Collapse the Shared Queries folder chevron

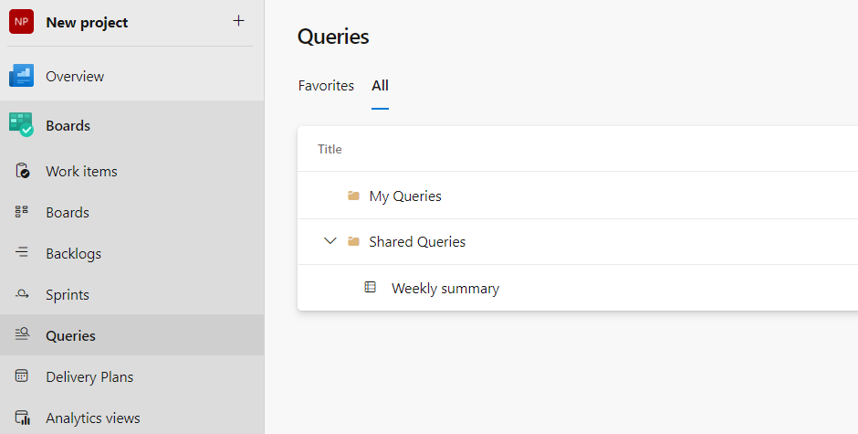tap(330, 241)
